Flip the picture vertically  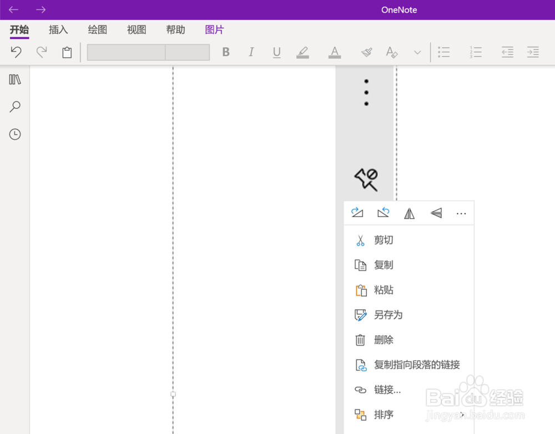(436, 213)
